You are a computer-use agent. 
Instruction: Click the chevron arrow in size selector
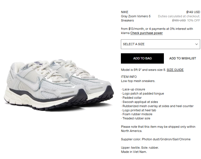[x=196, y=44]
